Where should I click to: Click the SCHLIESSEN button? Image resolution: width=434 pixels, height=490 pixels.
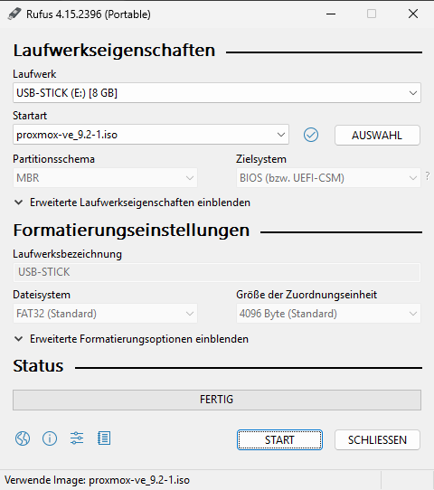point(377,440)
